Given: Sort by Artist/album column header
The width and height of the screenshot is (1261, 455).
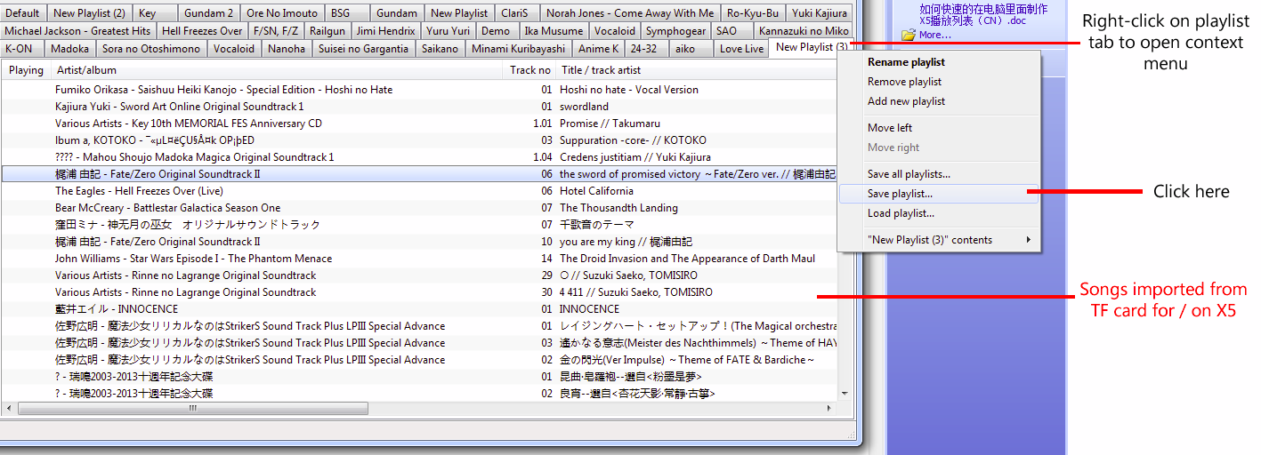Looking at the screenshot, I should [278, 70].
